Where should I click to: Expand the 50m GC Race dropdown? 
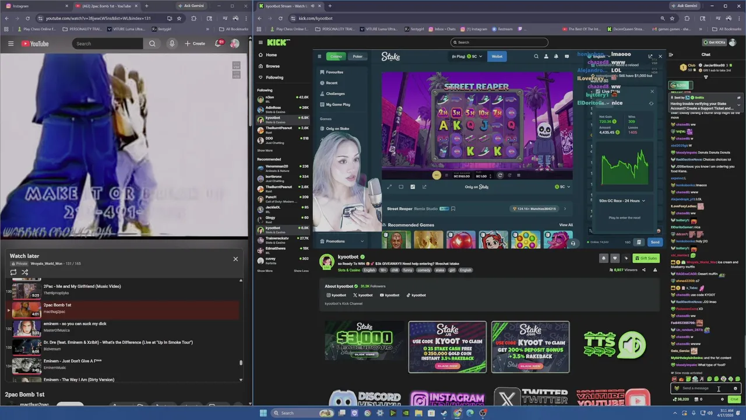(622, 201)
